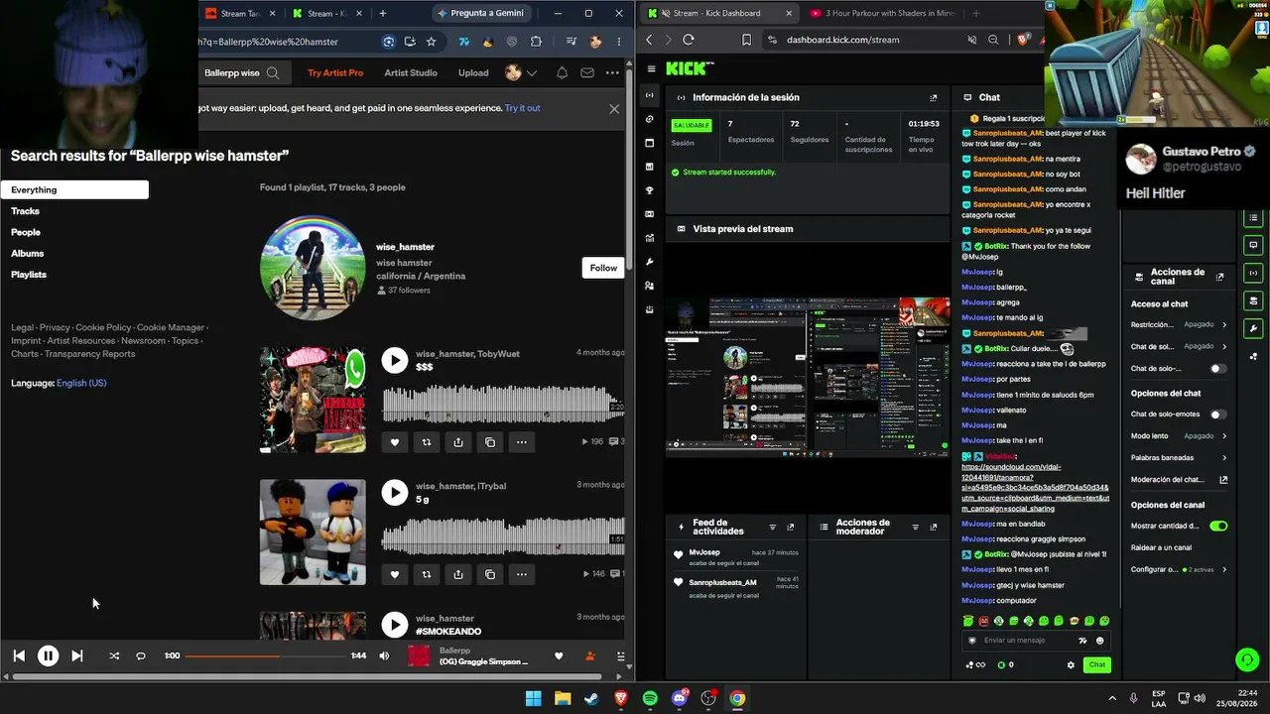1270x714 pixels.
Task: Open the SoundCloud next-up queue
Action: [x=621, y=655]
